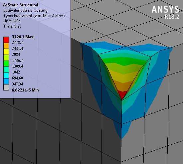Click the Unit: MPa label
The width and height of the screenshot is (183, 164).
click(12, 21)
